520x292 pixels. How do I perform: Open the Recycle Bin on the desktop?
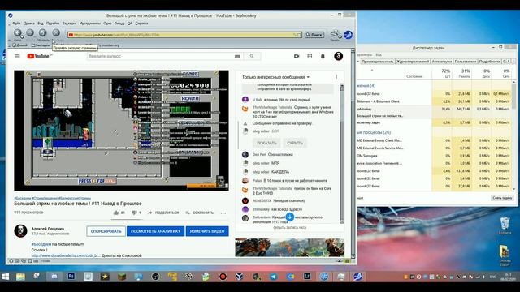coord(505,225)
